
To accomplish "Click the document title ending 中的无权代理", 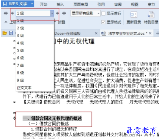I will coord(74,41).
